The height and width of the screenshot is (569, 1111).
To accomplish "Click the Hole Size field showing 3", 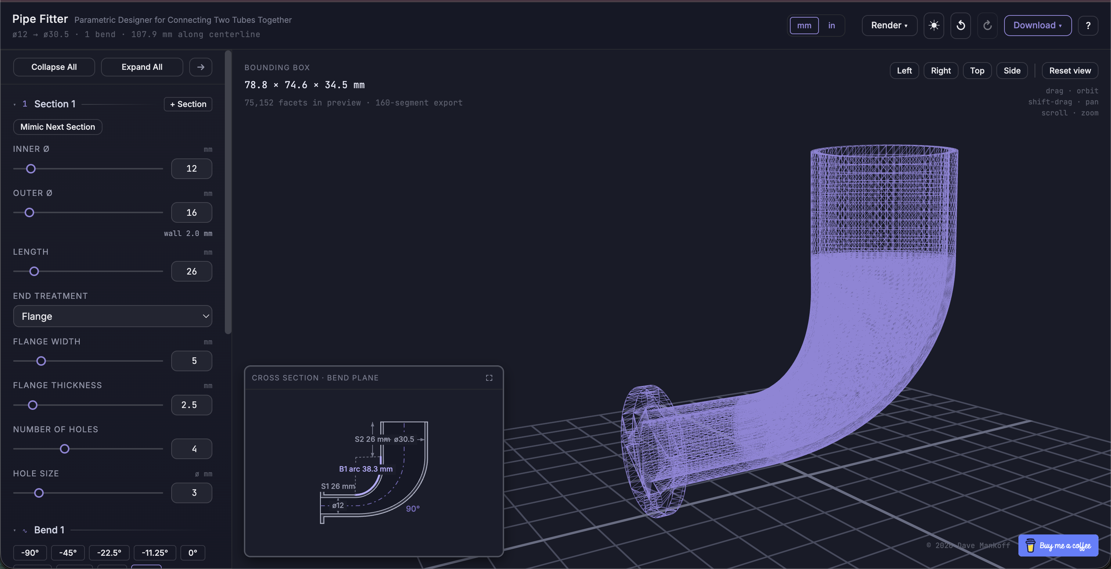I will [x=191, y=493].
